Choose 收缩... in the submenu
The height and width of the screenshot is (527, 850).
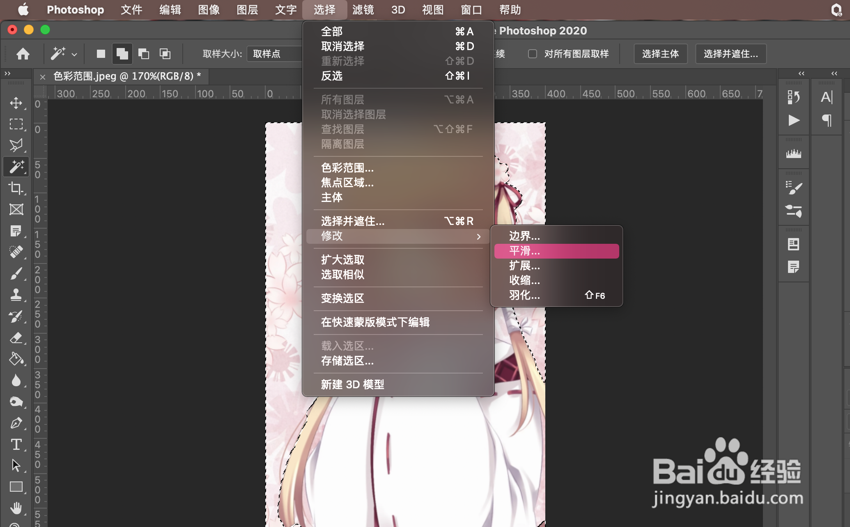556,280
